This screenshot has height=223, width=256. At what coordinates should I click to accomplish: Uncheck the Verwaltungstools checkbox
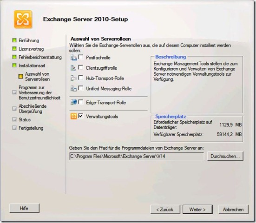click(x=81, y=116)
